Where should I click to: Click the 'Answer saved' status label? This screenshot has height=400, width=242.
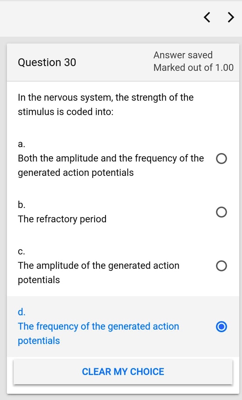(183, 55)
